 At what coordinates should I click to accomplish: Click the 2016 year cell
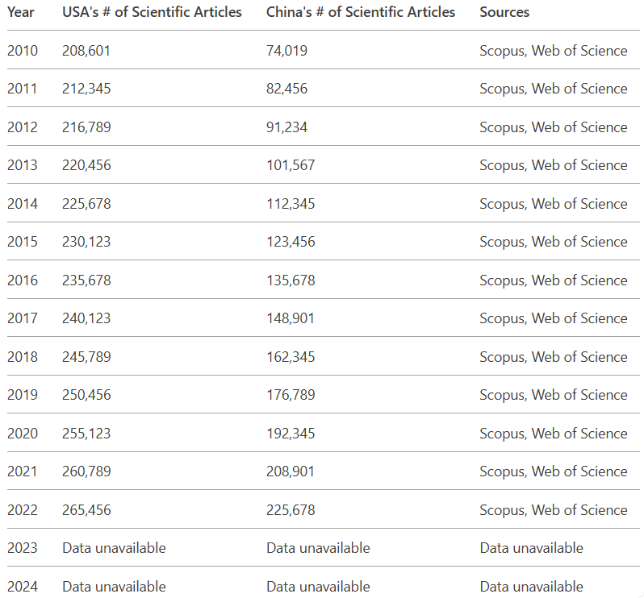click(23, 280)
